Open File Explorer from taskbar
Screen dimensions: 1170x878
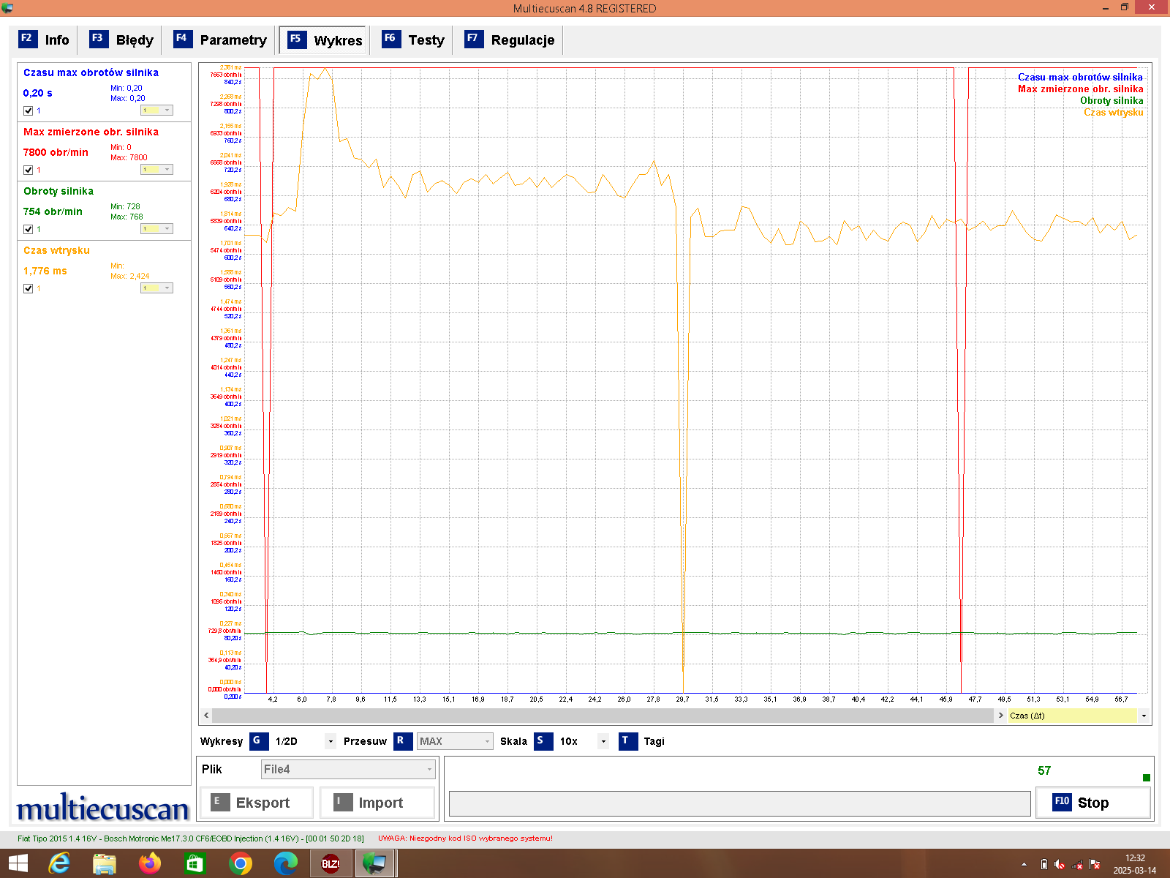105,863
